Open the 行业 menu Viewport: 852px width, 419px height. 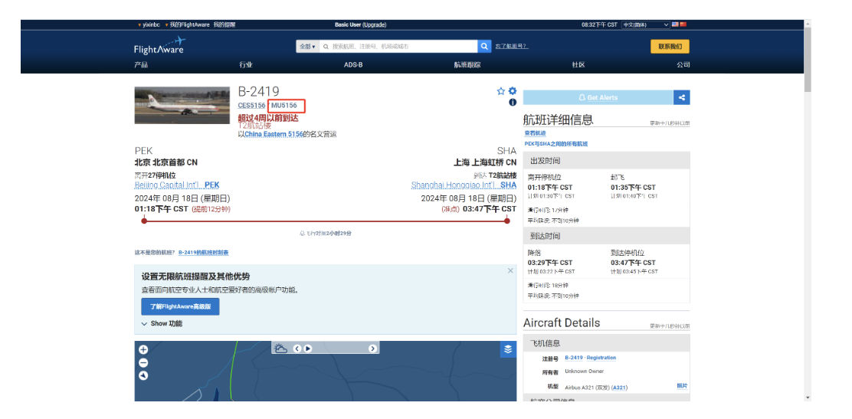(246, 64)
